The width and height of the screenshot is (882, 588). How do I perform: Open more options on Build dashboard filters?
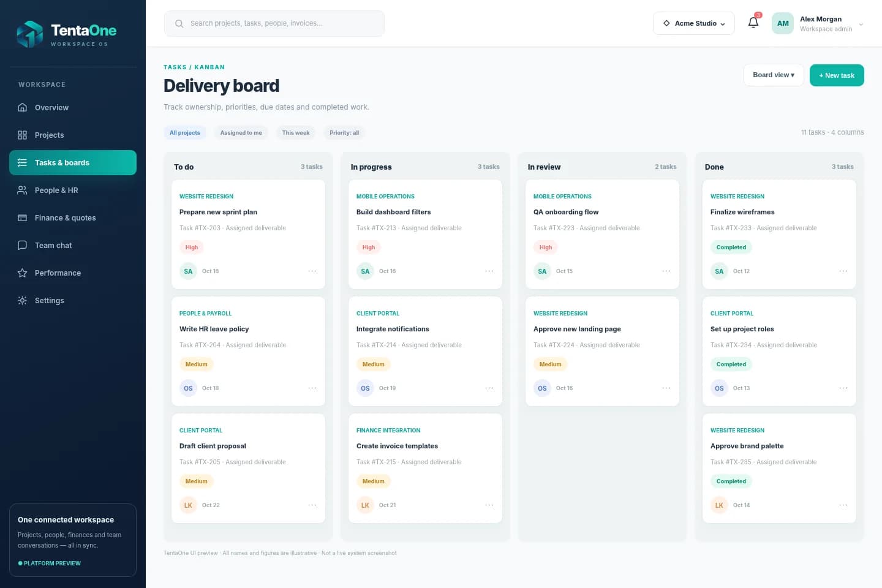[x=489, y=271]
